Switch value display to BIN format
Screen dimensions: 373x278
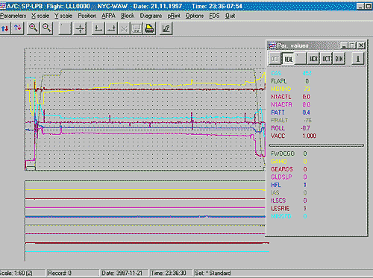coord(339,59)
